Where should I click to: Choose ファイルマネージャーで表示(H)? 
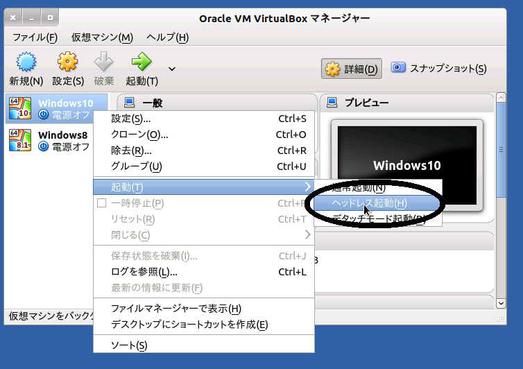point(204,309)
